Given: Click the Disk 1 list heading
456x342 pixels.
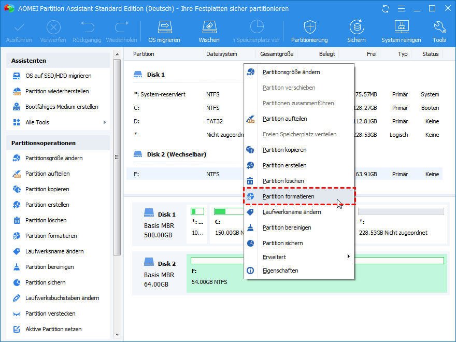Looking at the screenshot, I should [155, 75].
